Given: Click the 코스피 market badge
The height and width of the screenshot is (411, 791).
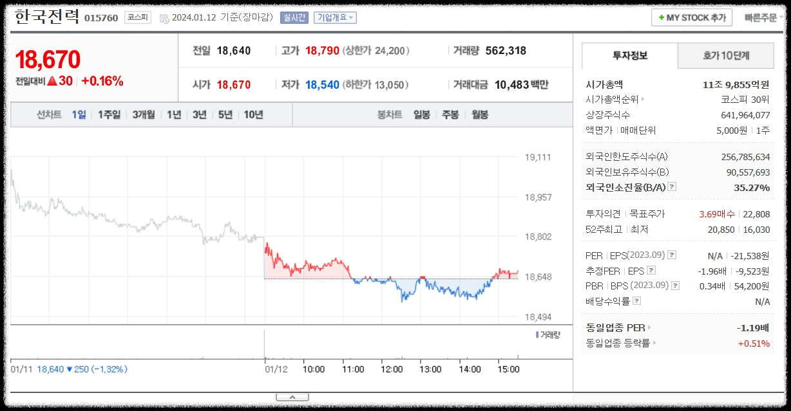Looking at the screenshot, I should click(x=137, y=18).
